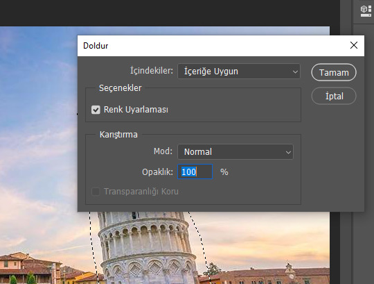Click the Transparanlığı Koru checkbox
Viewport: 374px width, 284px height.
[x=96, y=192]
